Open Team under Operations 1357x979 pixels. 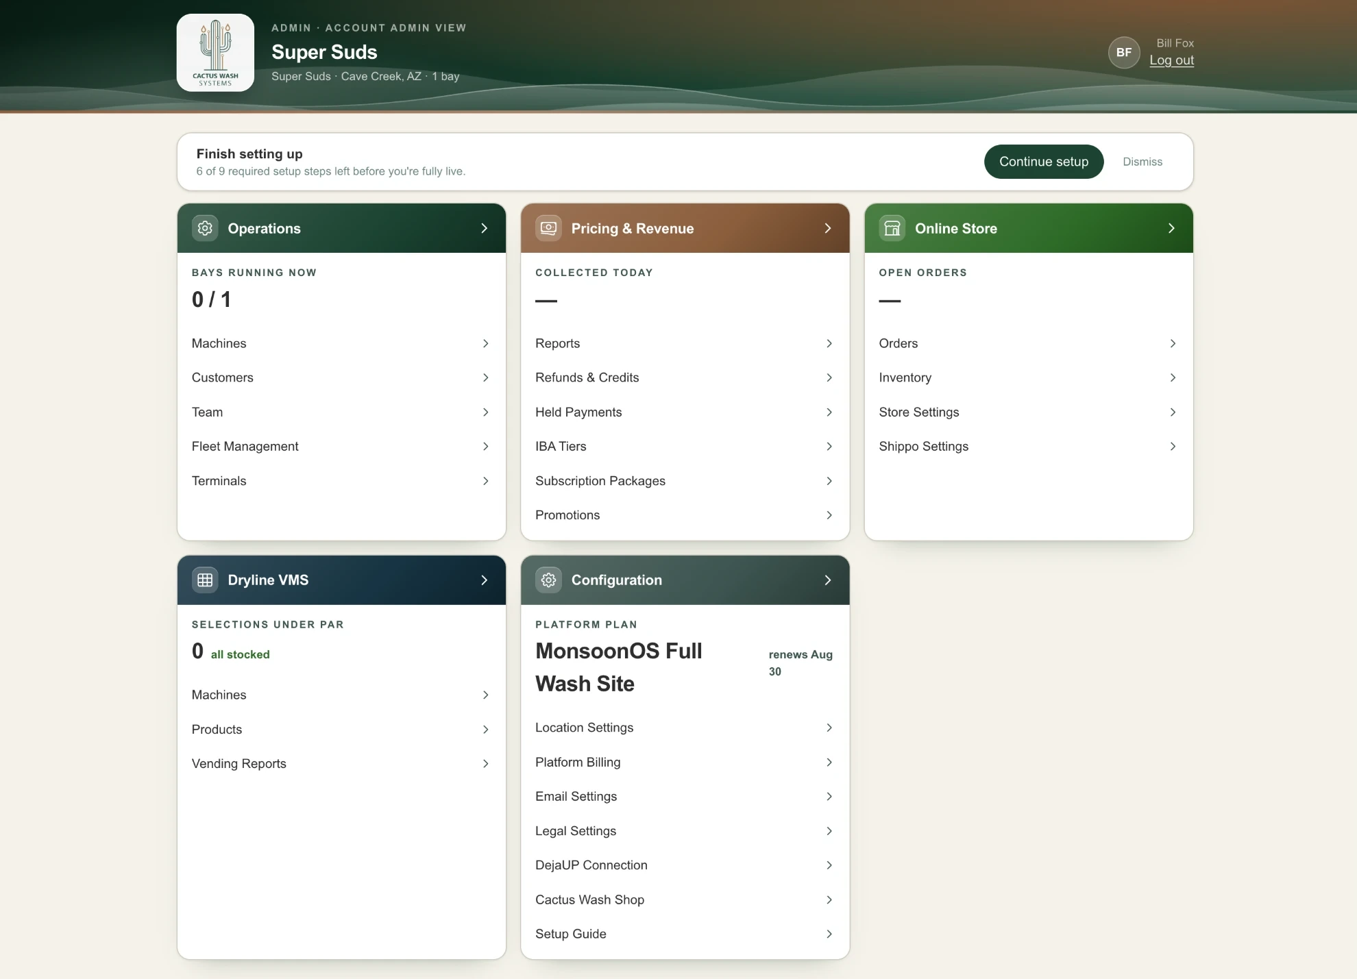341,412
